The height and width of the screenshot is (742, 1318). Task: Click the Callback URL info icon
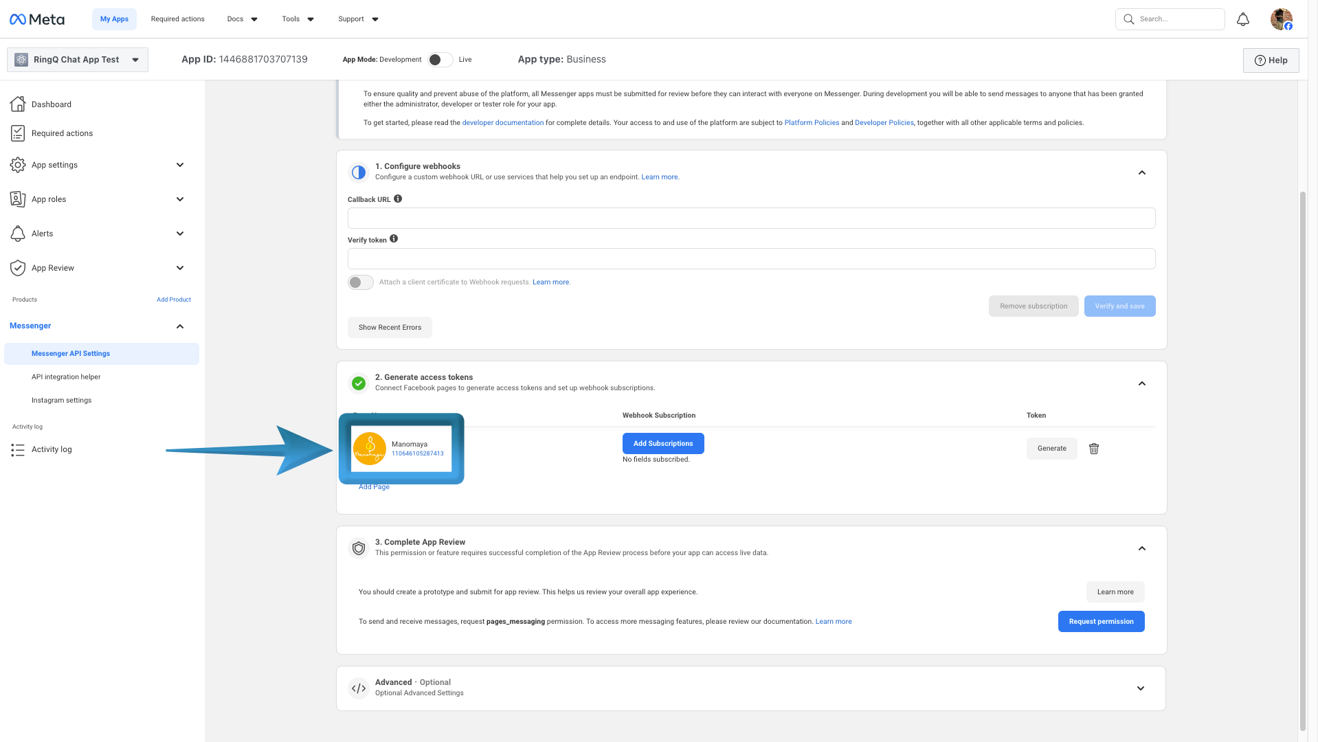[398, 199]
